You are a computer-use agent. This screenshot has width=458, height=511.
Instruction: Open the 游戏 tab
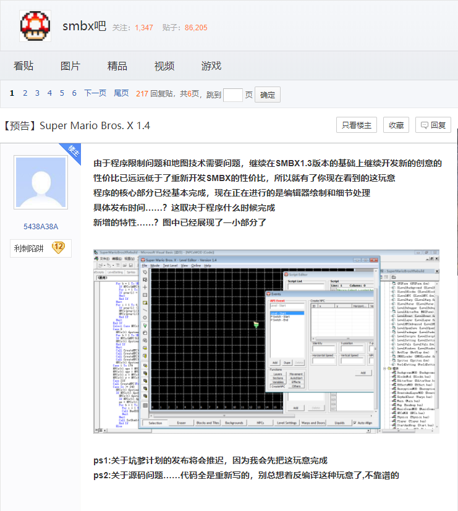[211, 66]
